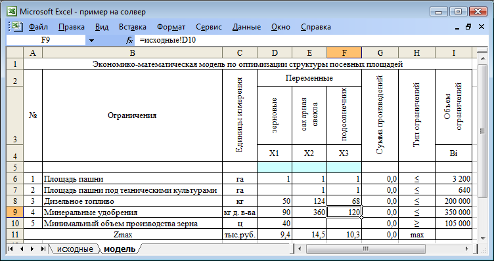The height and width of the screenshot is (261, 494).
Task: Open the Справка menu
Action: click(x=316, y=27)
